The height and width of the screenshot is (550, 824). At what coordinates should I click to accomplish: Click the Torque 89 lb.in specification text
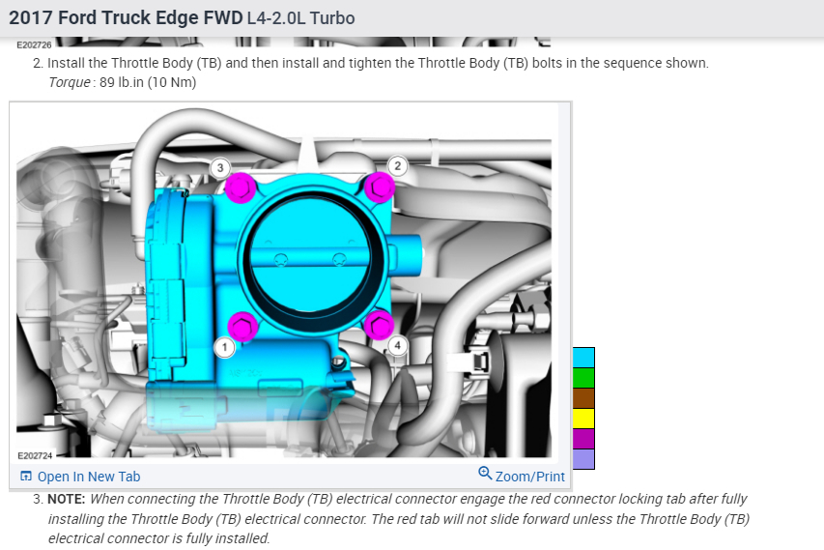pyautogui.click(x=123, y=82)
